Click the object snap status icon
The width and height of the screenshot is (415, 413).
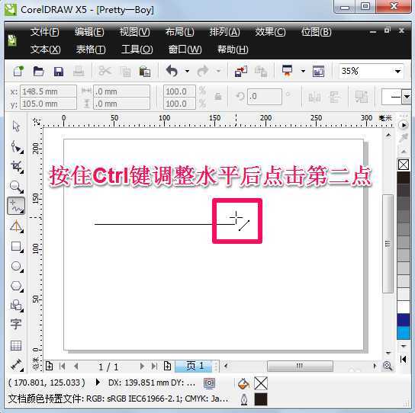tap(209, 383)
